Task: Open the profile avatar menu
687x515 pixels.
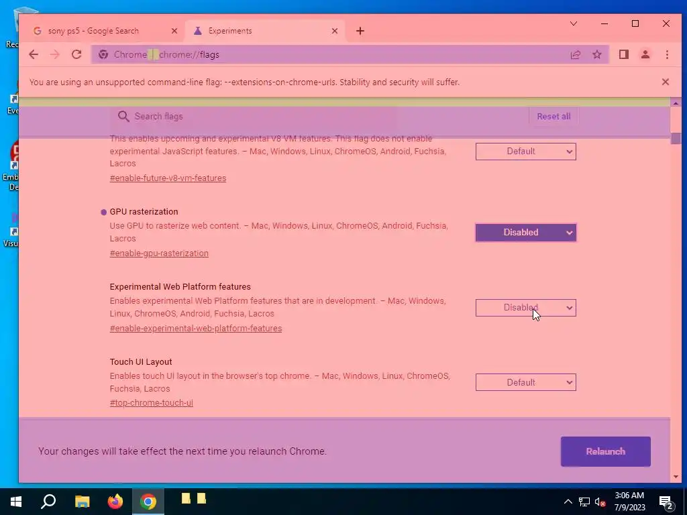Action: pyautogui.click(x=645, y=54)
